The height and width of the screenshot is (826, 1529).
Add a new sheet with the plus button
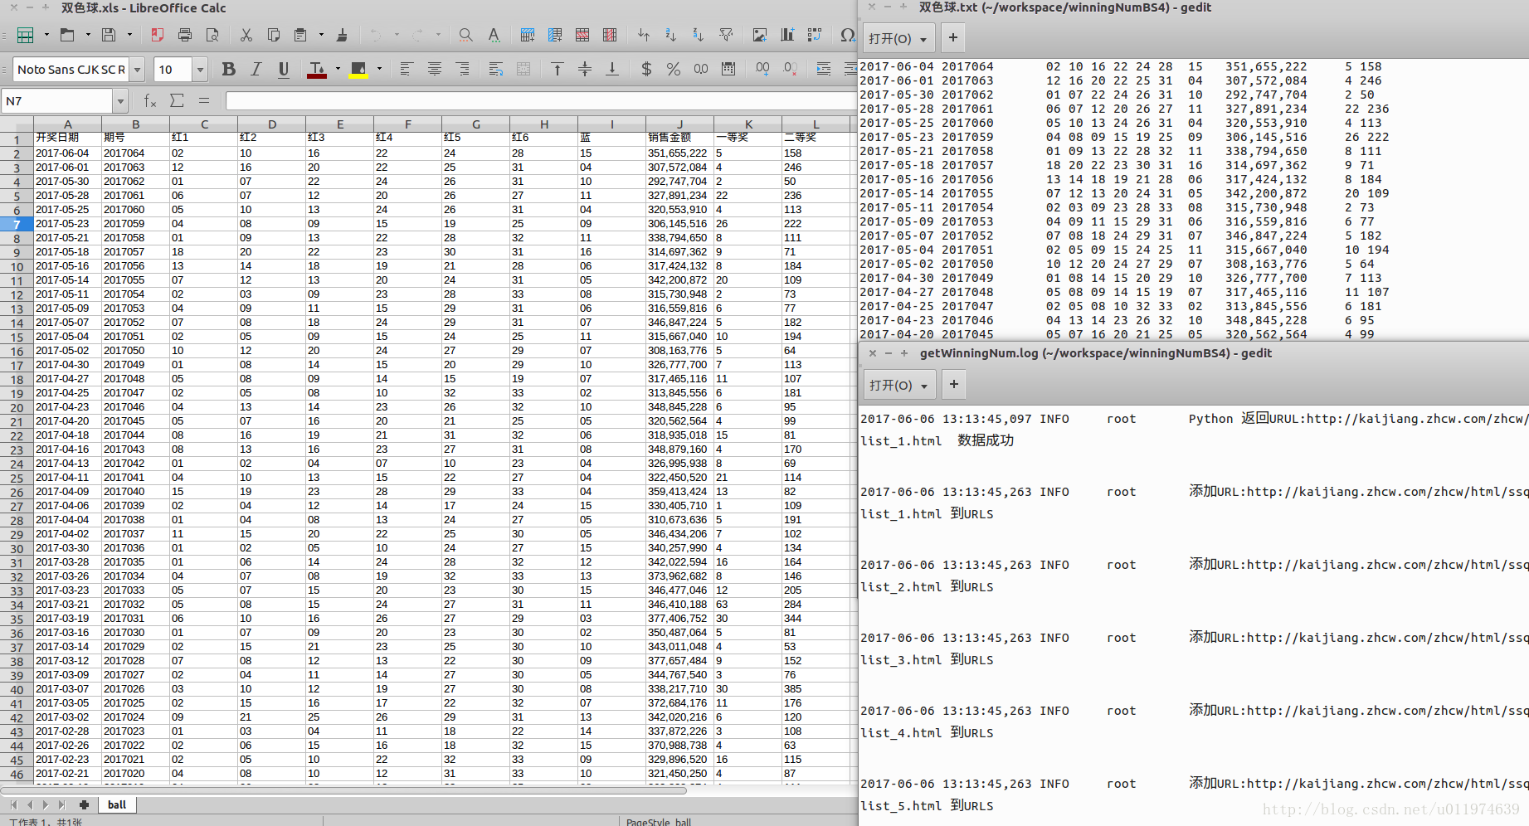[84, 804]
